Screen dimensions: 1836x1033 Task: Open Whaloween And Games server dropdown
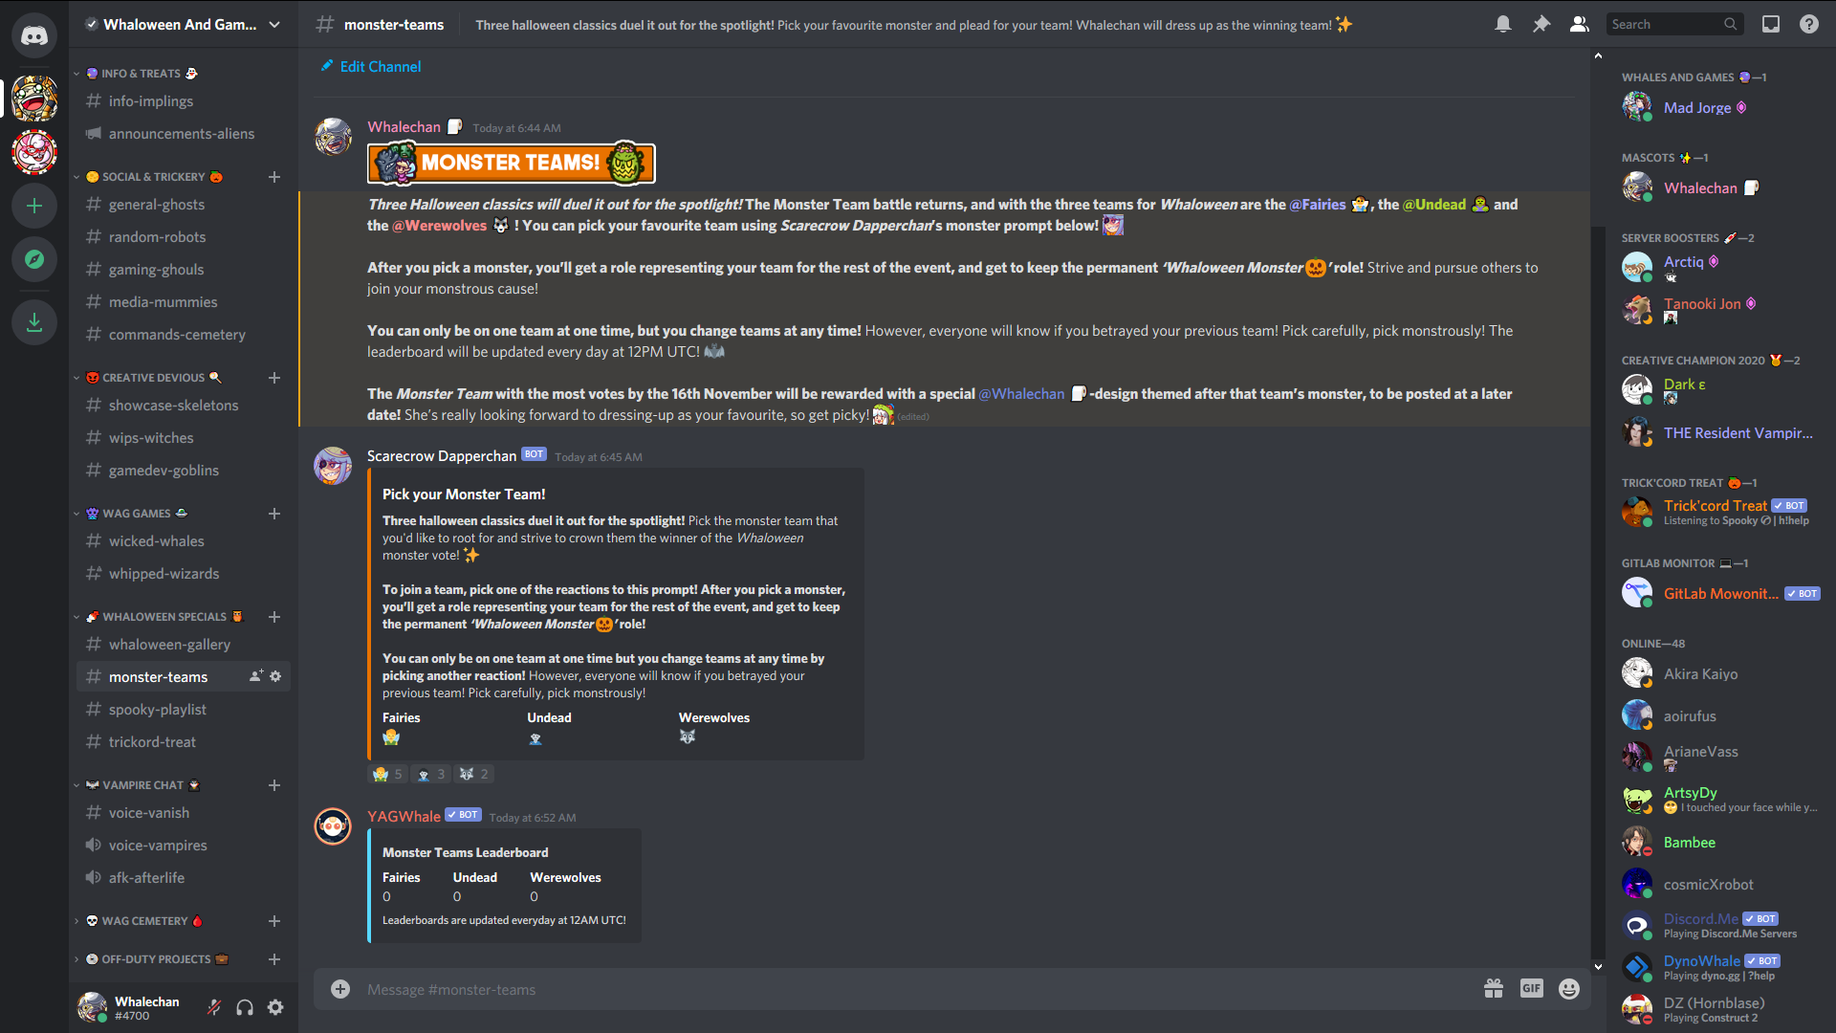pos(184,25)
